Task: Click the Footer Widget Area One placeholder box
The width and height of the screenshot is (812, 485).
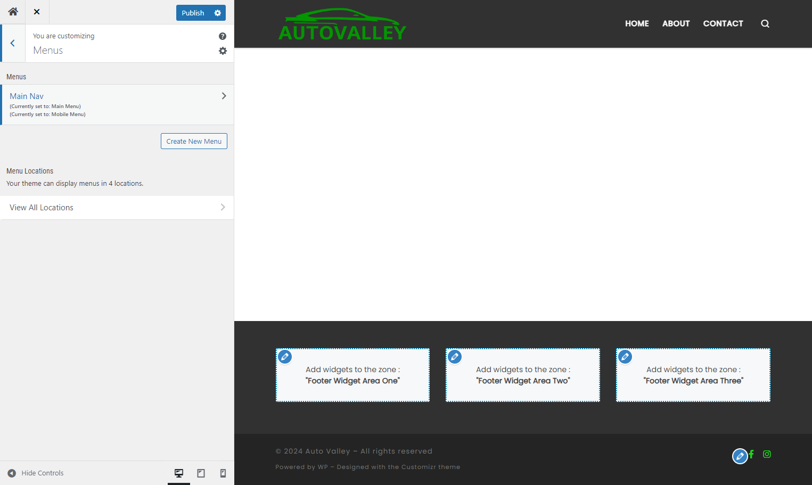Action: click(x=352, y=375)
